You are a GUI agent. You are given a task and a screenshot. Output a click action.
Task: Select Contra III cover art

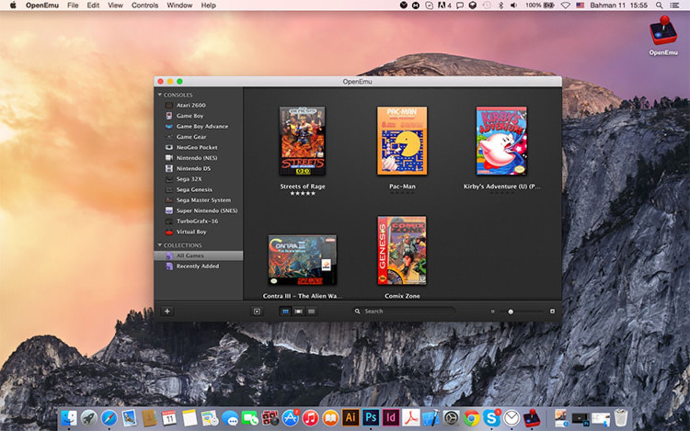coord(303,260)
